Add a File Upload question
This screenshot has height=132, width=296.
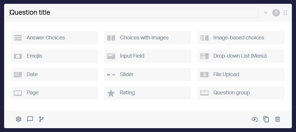click(x=241, y=74)
